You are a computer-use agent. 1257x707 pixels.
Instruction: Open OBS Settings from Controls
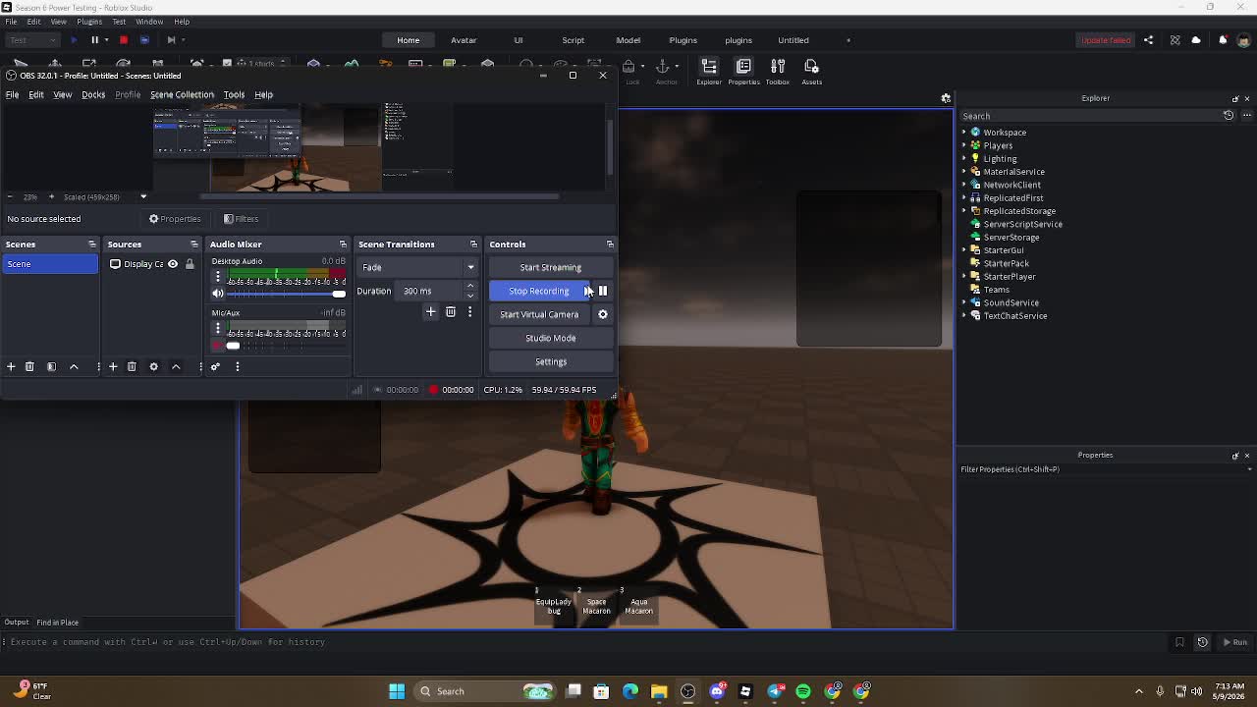point(551,361)
